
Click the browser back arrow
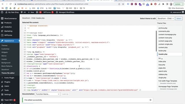3,4
